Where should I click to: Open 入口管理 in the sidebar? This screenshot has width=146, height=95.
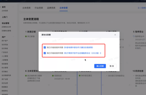pyautogui.click(x=5, y=56)
